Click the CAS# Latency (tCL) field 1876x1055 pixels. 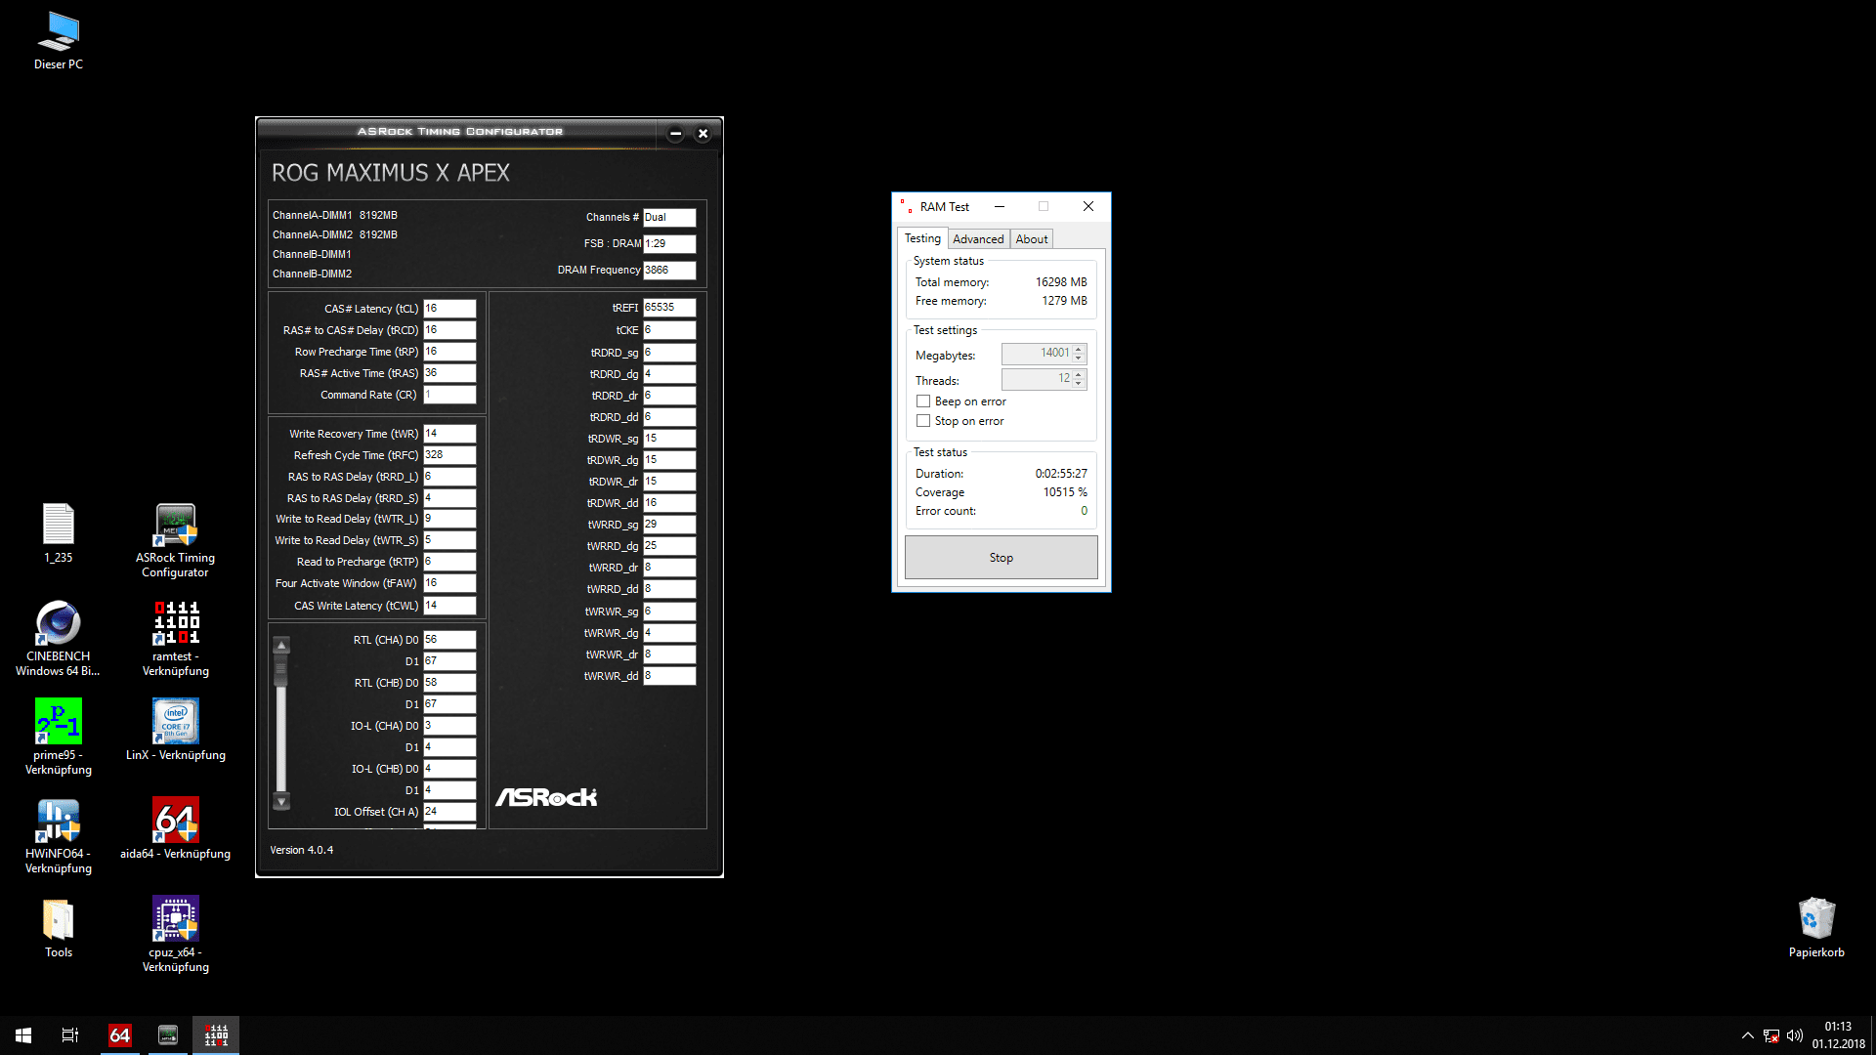tap(449, 309)
